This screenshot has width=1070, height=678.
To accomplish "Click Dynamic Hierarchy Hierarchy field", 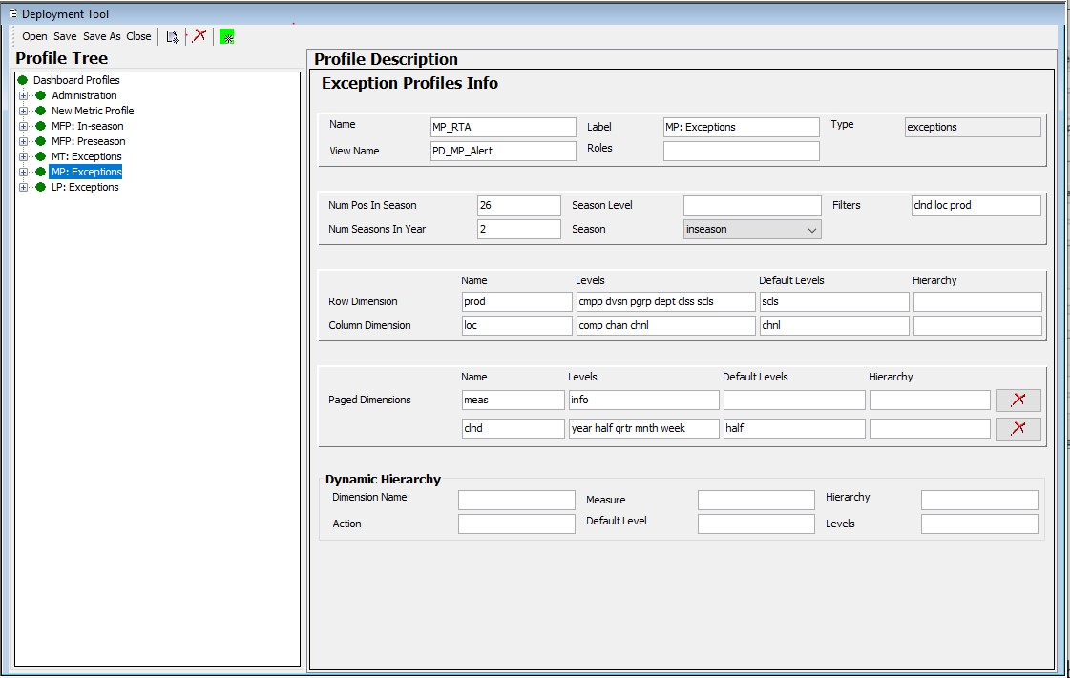I will click(x=979, y=500).
